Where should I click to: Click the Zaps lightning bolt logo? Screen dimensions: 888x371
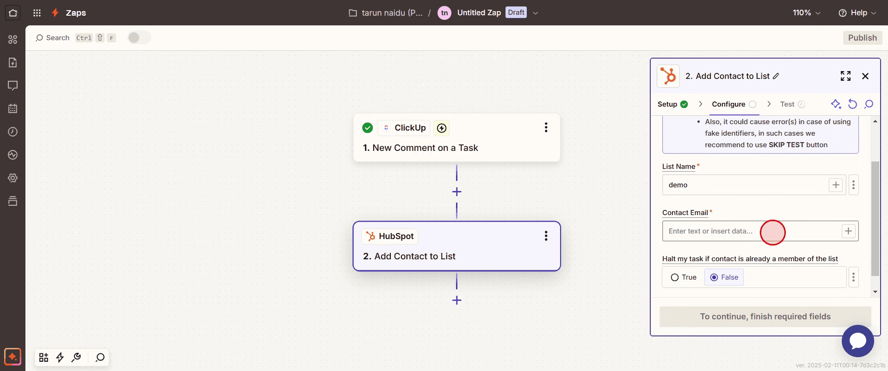coord(55,13)
